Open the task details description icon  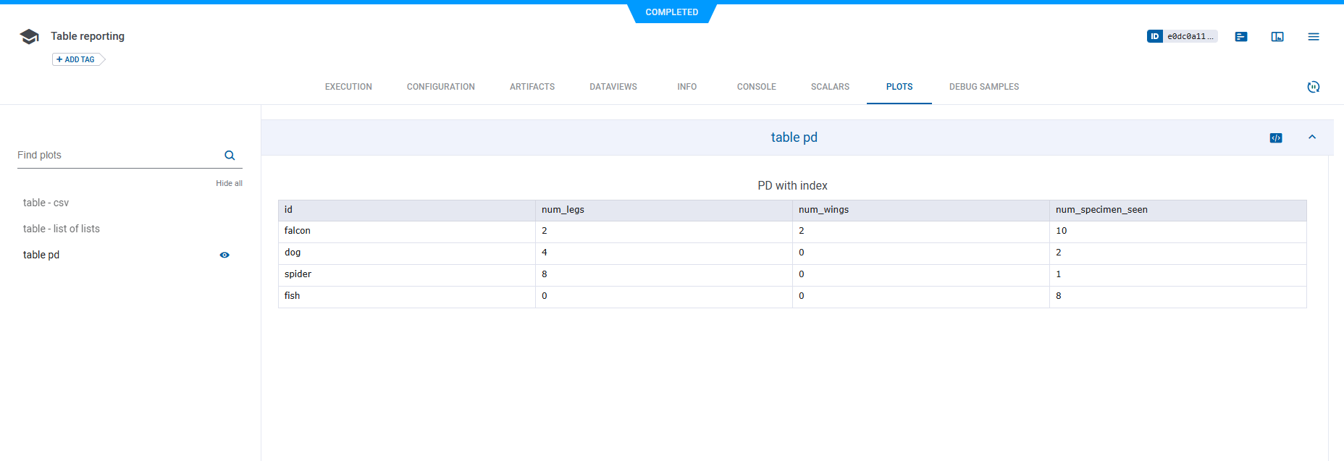(1241, 37)
